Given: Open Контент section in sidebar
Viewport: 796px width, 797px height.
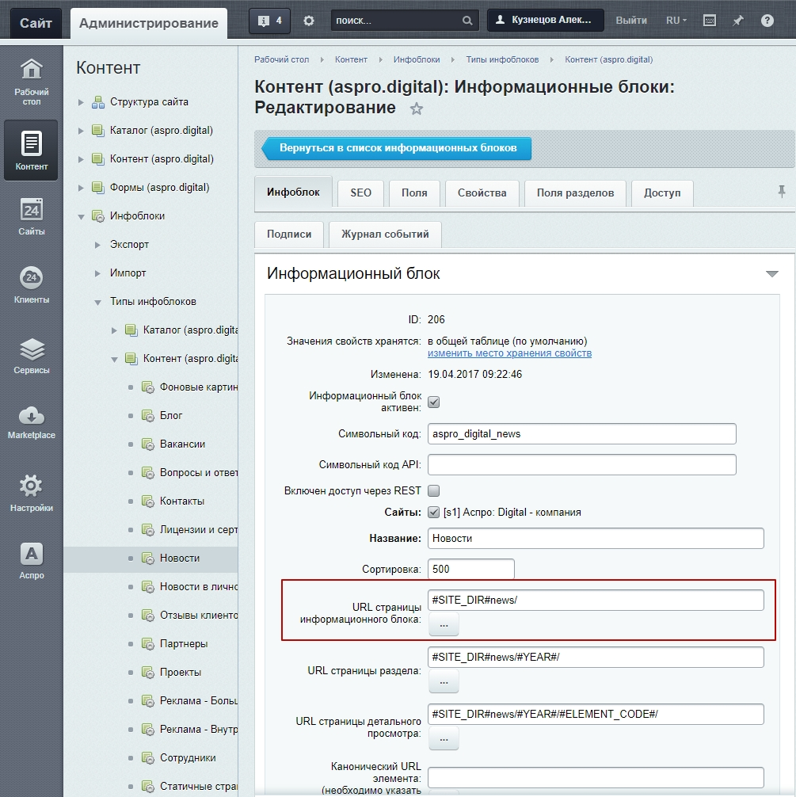Looking at the screenshot, I should [x=31, y=151].
